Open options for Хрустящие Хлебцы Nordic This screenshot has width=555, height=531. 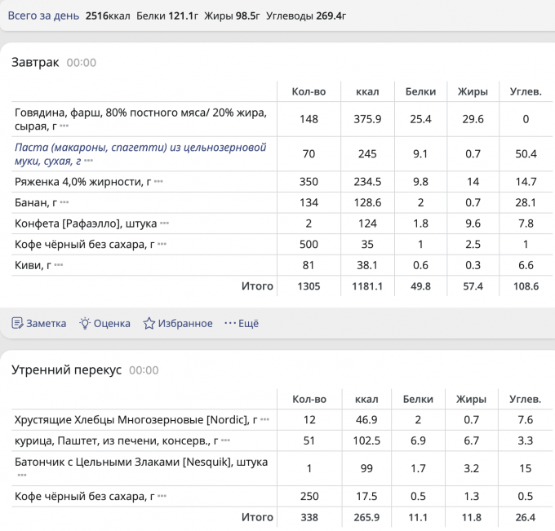[265, 421]
